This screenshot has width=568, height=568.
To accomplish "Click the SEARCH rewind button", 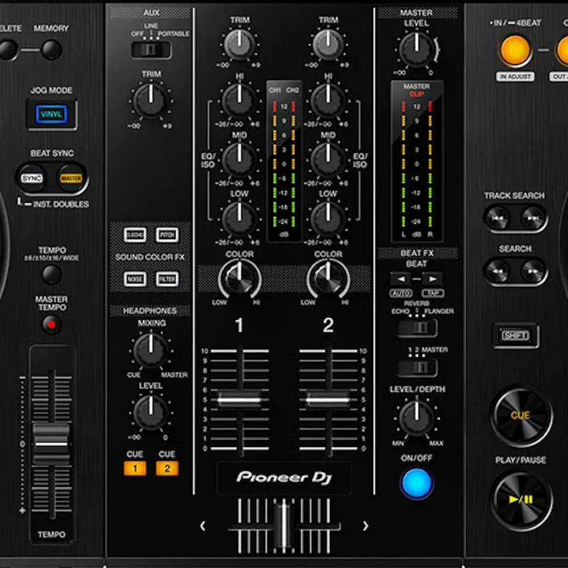I will [x=498, y=271].
